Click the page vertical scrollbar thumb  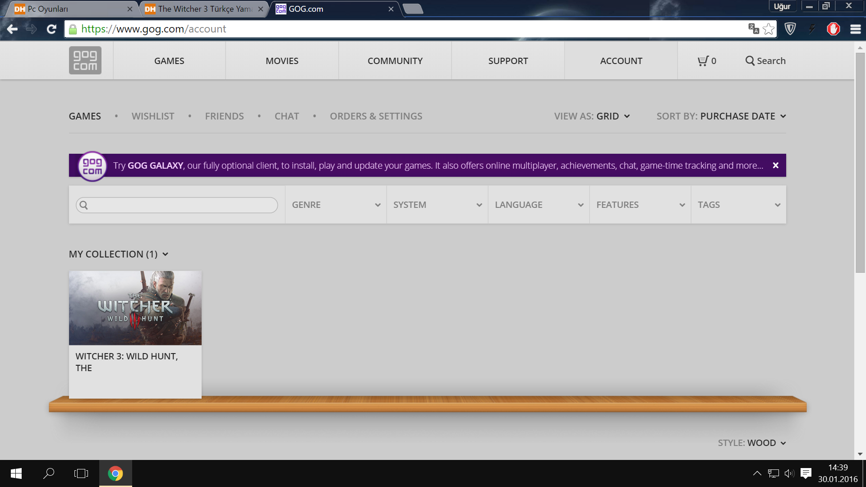(x=860, y=162)
